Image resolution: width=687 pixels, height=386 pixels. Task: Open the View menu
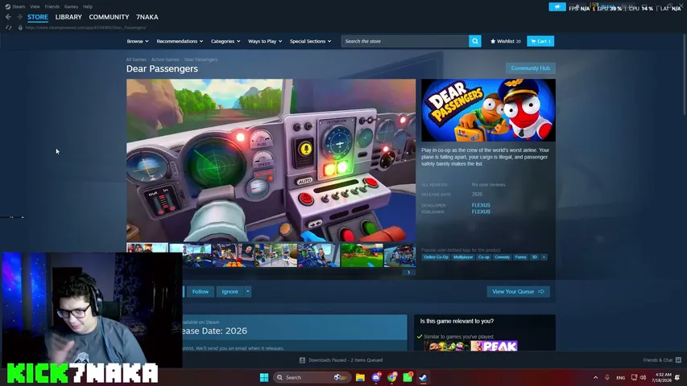pyautogui.click(x=35, y=6)
